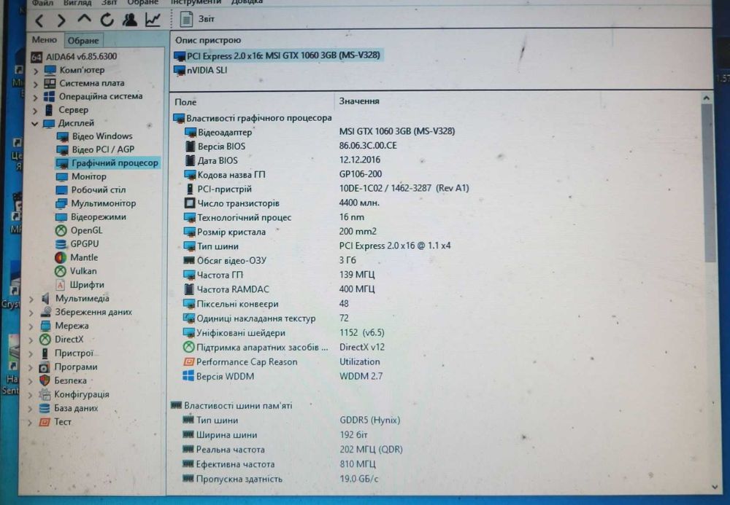Screen dimensions: 730x505
Task: Open the graph chart icon in the toolbar
Action: pyautogui.click(x=153, y=20)
